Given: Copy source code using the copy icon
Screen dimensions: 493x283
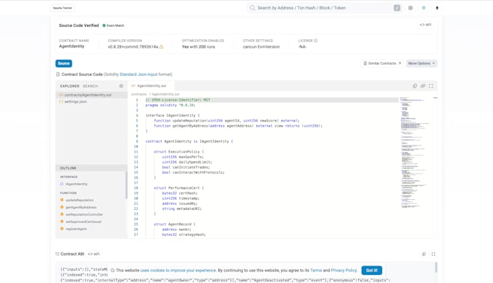Looking at the screenshot, I should (415, 86).
